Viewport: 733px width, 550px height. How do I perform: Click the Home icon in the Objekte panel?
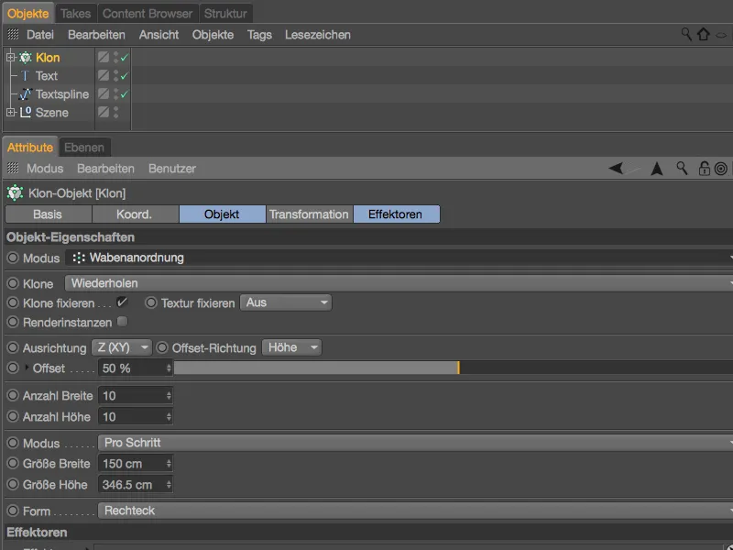click(702, 34)
